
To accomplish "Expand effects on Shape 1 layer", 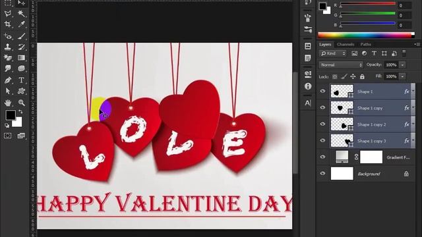I will (x=413, y=92).
